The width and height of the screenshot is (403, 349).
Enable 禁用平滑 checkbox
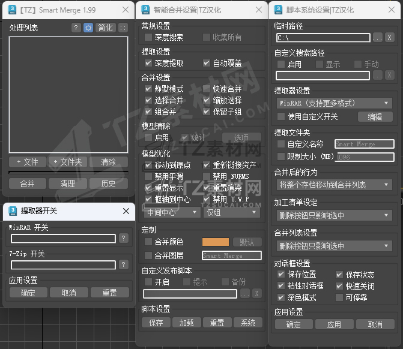pyautogui.click(x=148, y=176)
